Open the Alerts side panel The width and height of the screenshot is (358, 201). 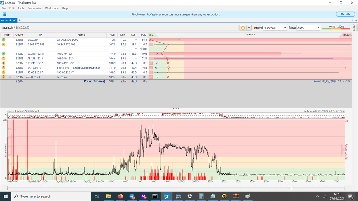pyautogui.click(x=354, y=29)
